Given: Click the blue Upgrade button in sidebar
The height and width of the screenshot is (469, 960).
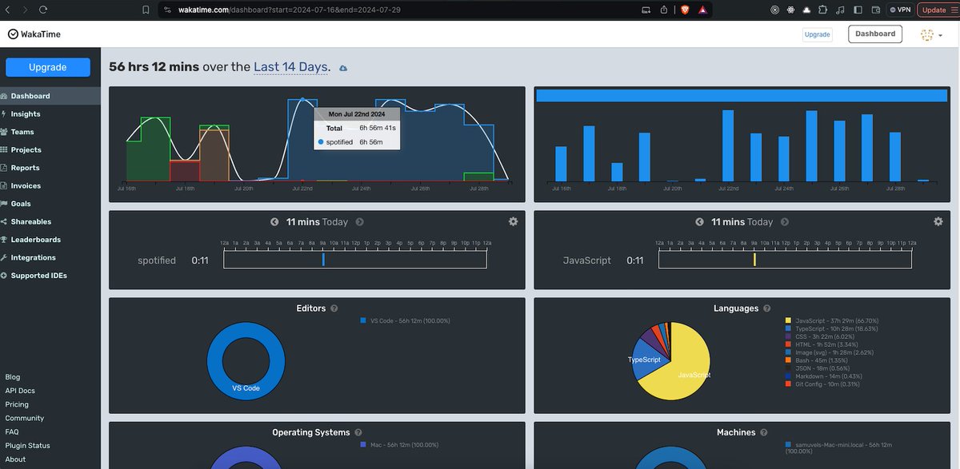Looking at the screenshot, I should click(48, 67).
